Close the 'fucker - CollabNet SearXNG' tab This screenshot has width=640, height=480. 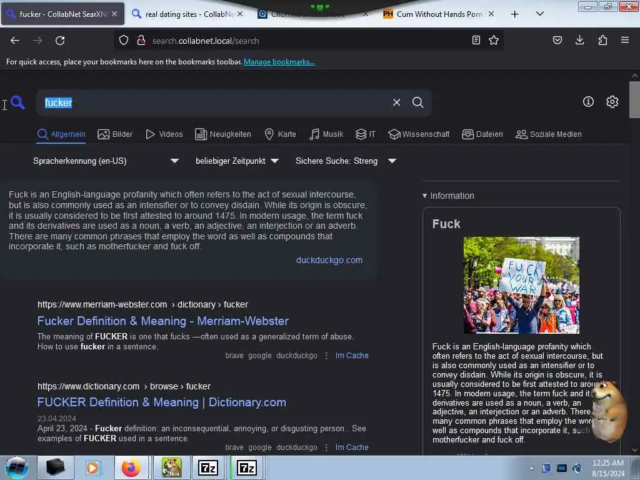[115, 14]
